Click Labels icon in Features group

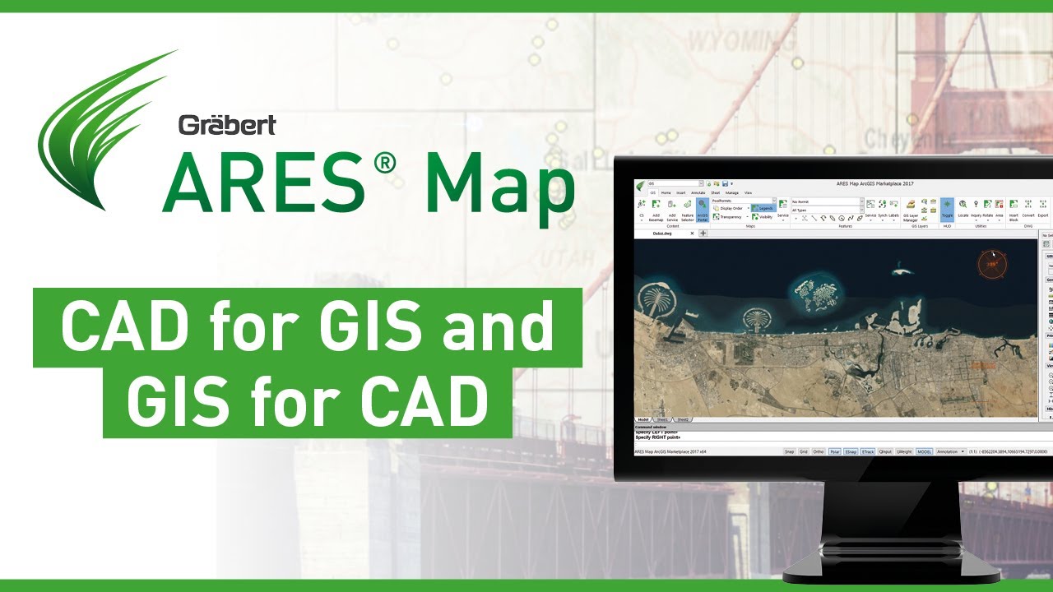click(894, 210)
